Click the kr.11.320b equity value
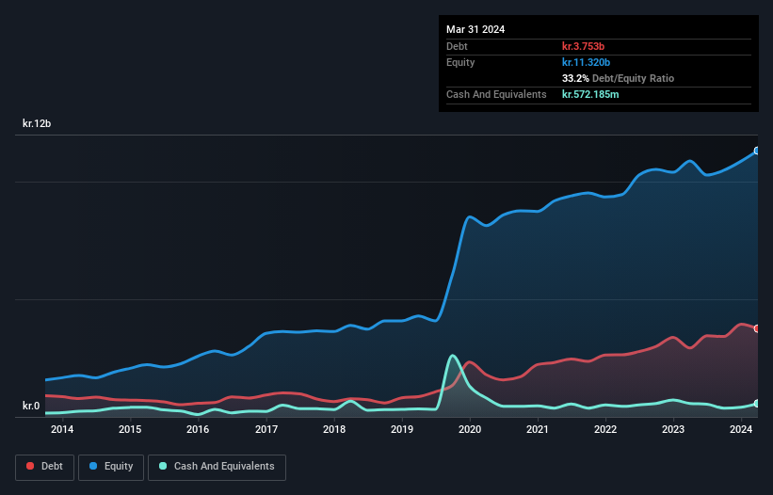The height and width of the screenshot is (495, 773). [587, 62]
